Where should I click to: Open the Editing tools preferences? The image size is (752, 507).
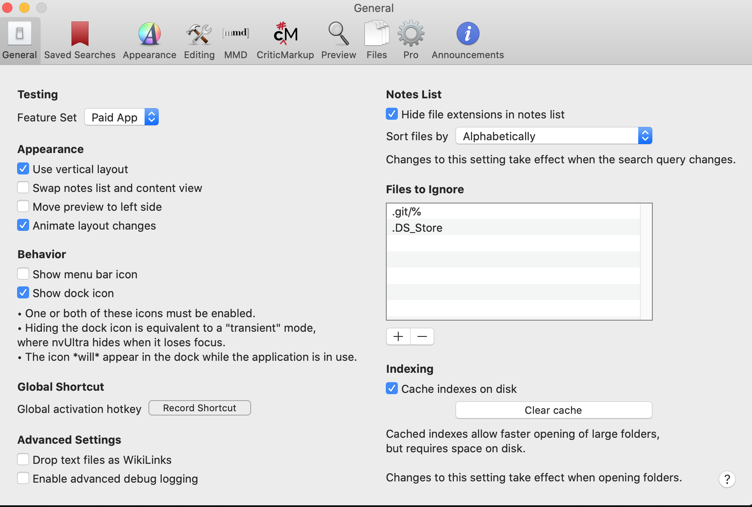(x=199, y=34)
